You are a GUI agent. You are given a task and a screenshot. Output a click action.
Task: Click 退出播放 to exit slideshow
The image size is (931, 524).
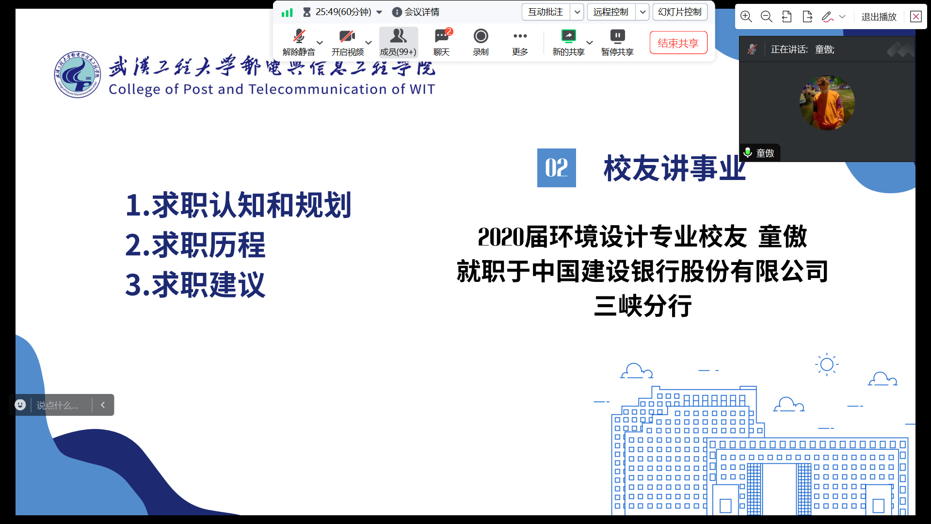coord(879,17)
